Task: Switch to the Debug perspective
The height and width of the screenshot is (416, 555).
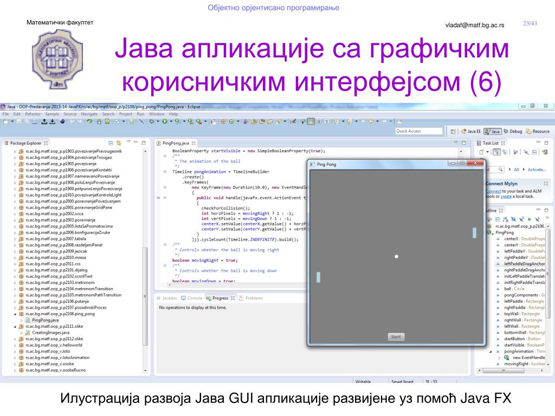Action: [x=513, y=131]
